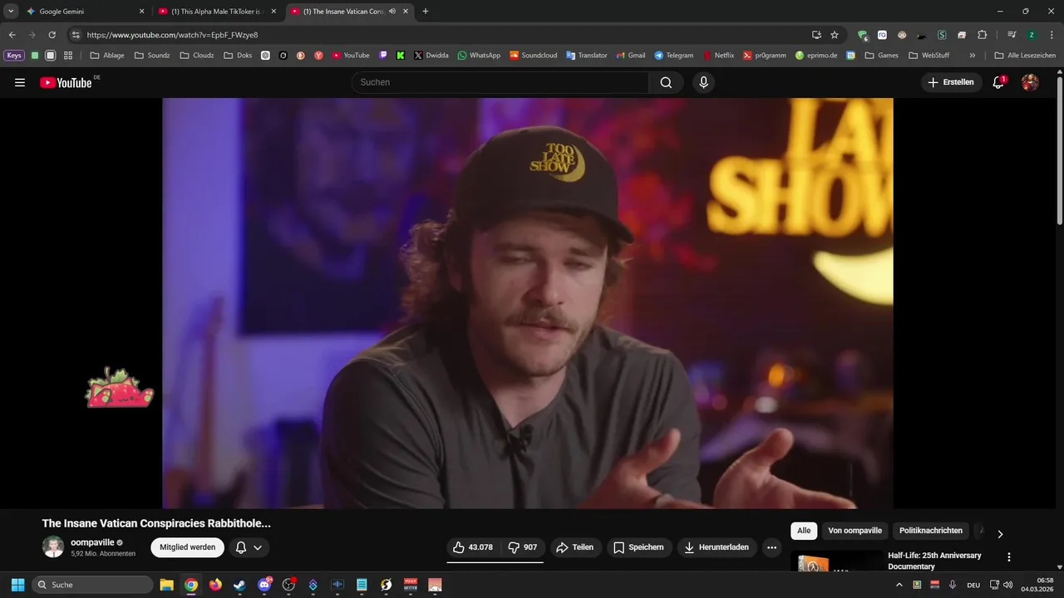Image resolution: width=1064 pixels, height=598 pixels.
Task: Open the Soundcloud bookmark
Action: pyautogui.click(x=533, y=55)
